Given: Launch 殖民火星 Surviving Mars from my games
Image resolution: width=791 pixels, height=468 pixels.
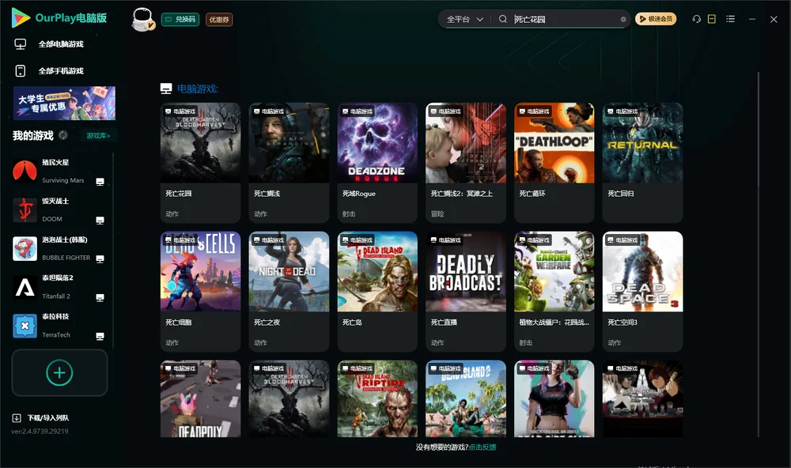Looking at the screenshot, I should pos(59,172).
